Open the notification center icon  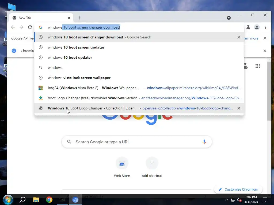[265, 200]
